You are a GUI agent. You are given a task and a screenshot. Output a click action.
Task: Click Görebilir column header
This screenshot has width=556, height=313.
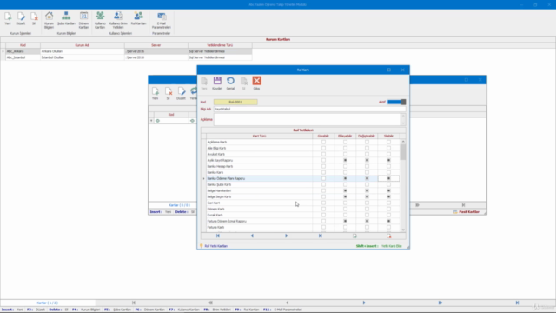click(323, 136)
